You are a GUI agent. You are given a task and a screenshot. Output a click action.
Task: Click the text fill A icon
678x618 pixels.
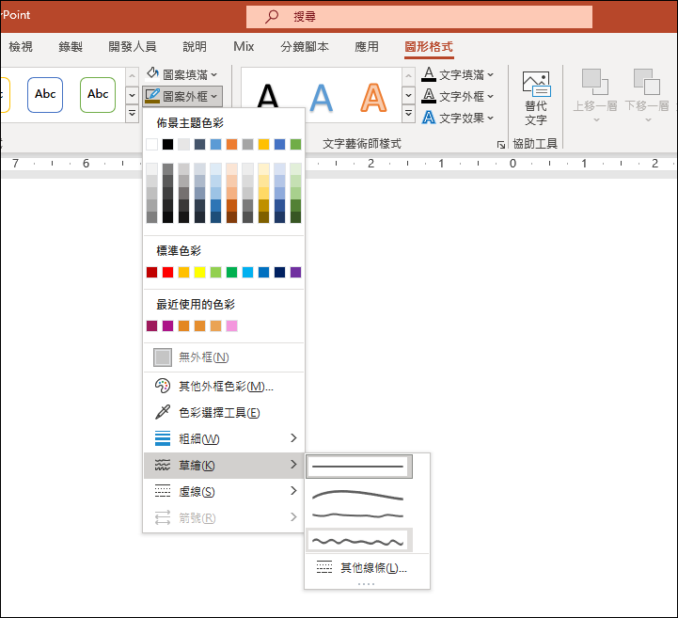click(429, 74)
